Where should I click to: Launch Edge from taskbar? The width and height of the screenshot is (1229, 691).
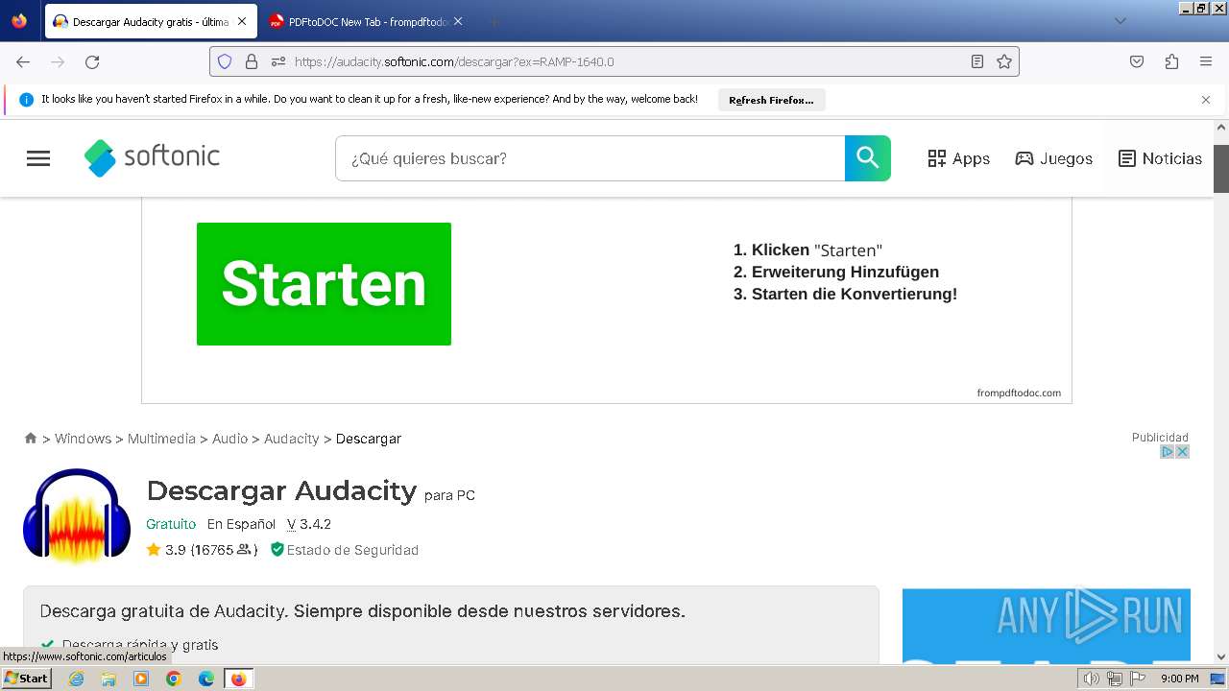point(206,679)
